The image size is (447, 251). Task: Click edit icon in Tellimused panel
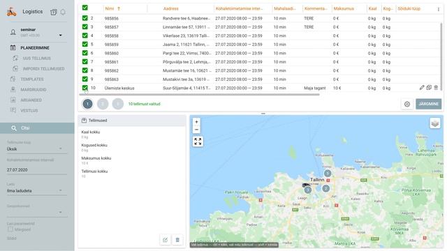[166, 240]
